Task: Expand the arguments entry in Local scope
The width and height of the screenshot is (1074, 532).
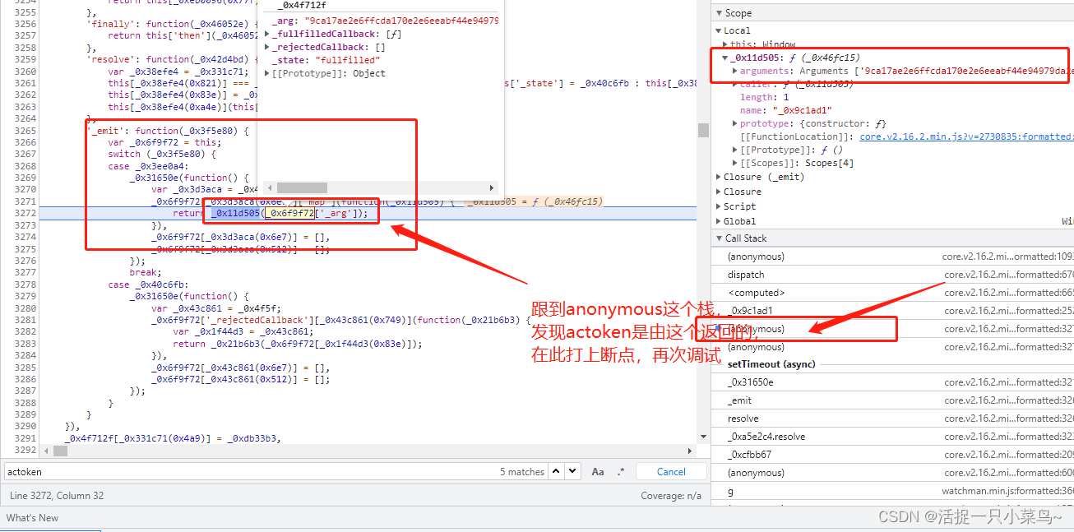Action: (734, 72)
